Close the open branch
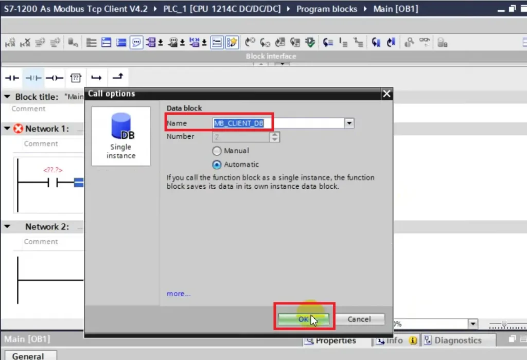This screenshot has width=527, height=360. point(117,77)
